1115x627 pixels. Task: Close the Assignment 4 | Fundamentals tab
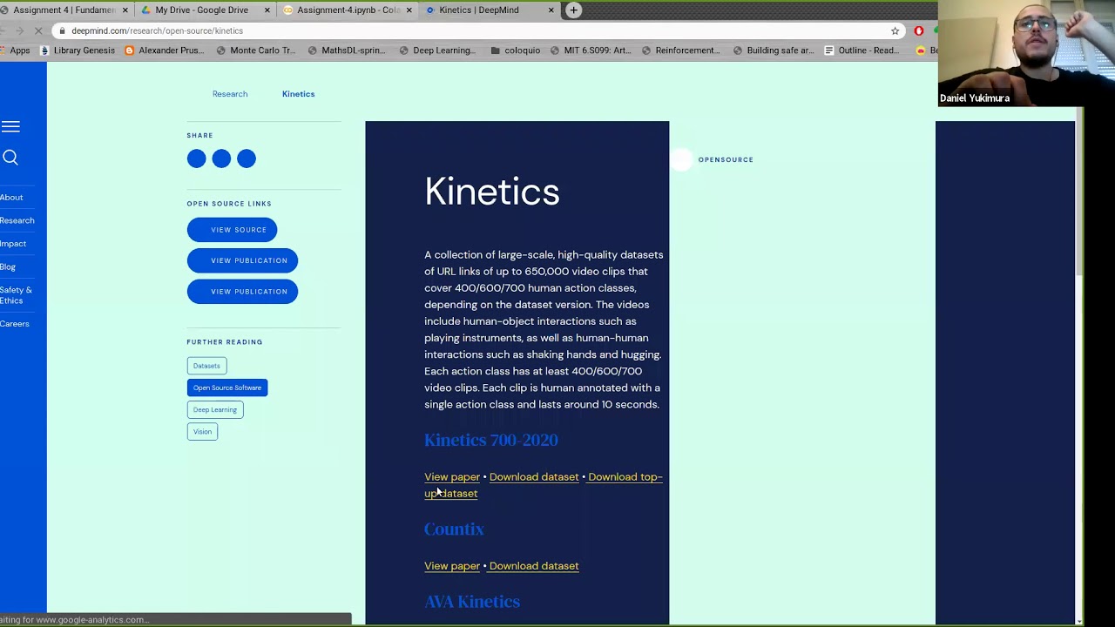tap(125, 10)
